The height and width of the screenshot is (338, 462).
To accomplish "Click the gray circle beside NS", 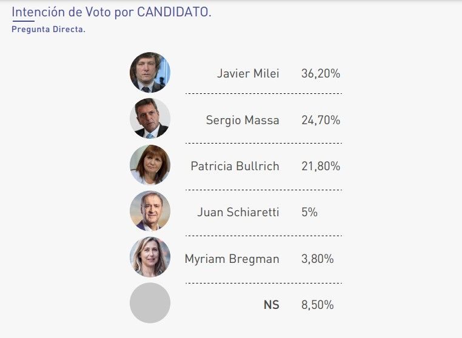I will pos(150,303).
